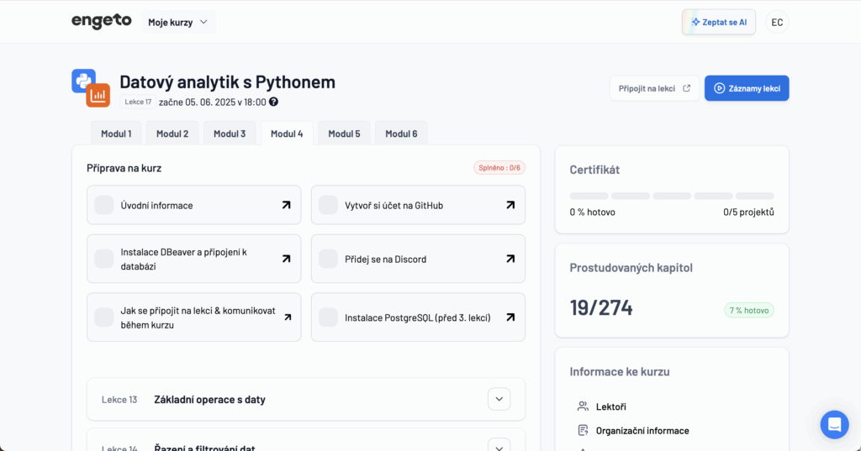Check the Jak se připojit na lekci checkbox
This screenshot has width=861, height=451.
[103, 317]
